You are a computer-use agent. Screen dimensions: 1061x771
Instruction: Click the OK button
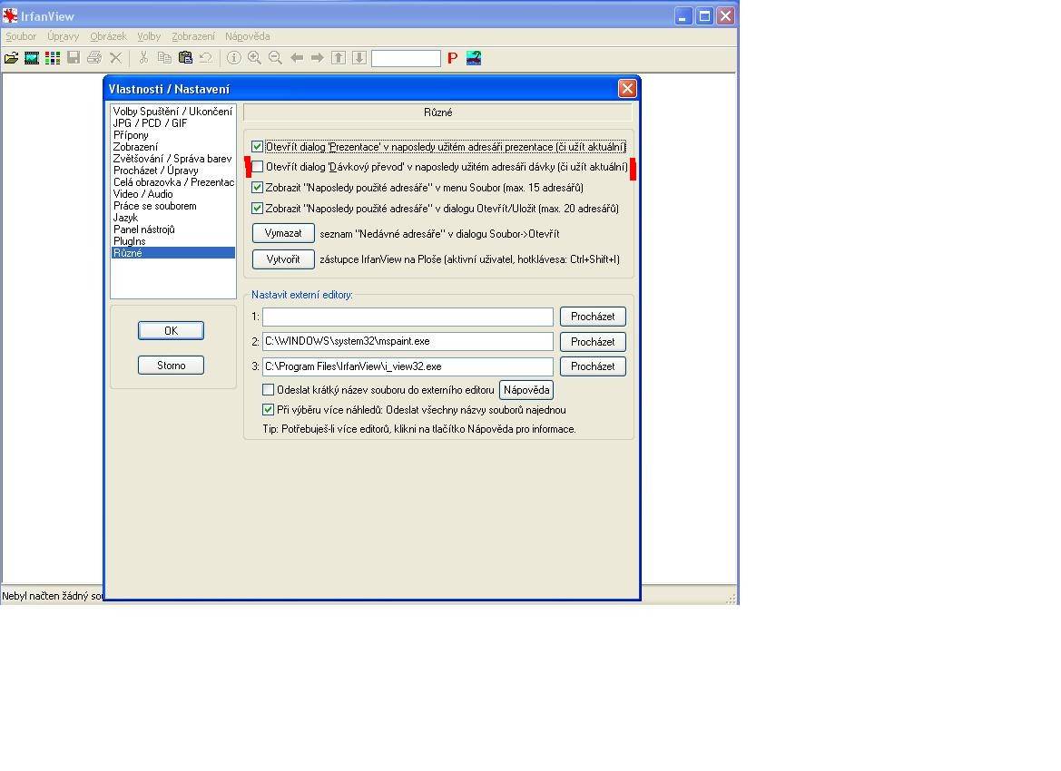coord(171,331)
